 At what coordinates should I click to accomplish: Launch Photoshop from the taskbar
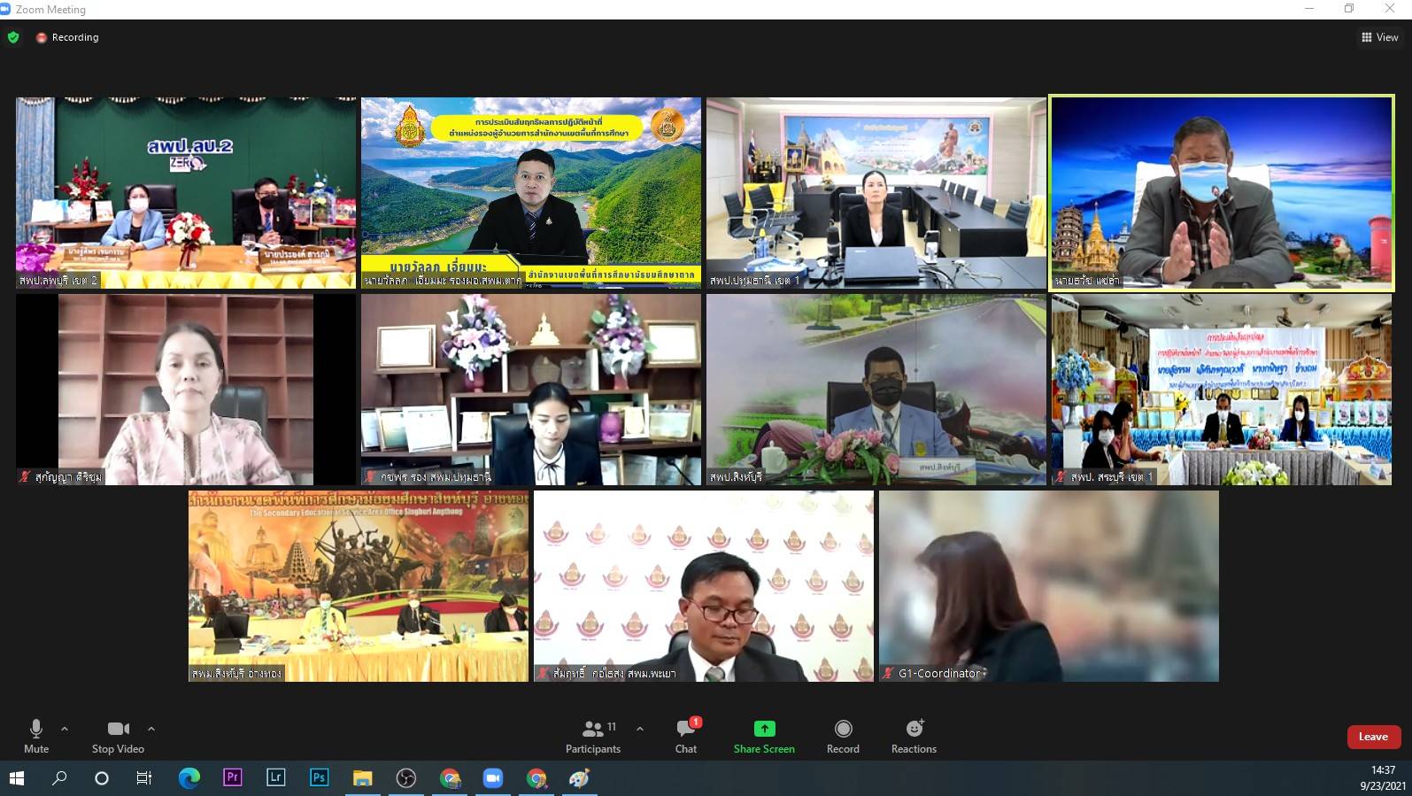[320, 777]
